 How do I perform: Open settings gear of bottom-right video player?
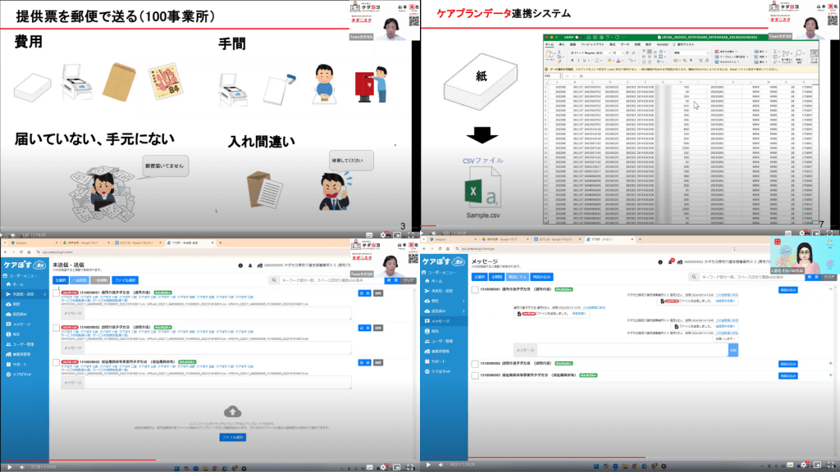click(x=805, y=465)
